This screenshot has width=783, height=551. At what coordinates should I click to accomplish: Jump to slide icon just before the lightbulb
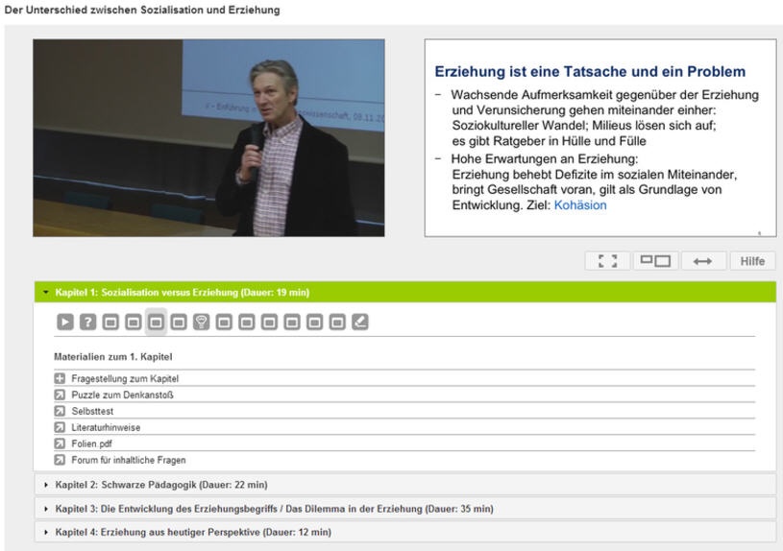pyautogui.click(x=179, y=322)
